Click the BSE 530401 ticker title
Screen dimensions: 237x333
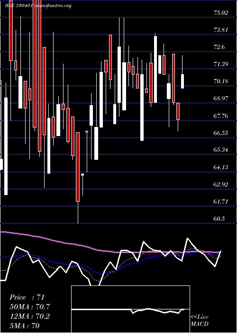click(x=18, y=6)
